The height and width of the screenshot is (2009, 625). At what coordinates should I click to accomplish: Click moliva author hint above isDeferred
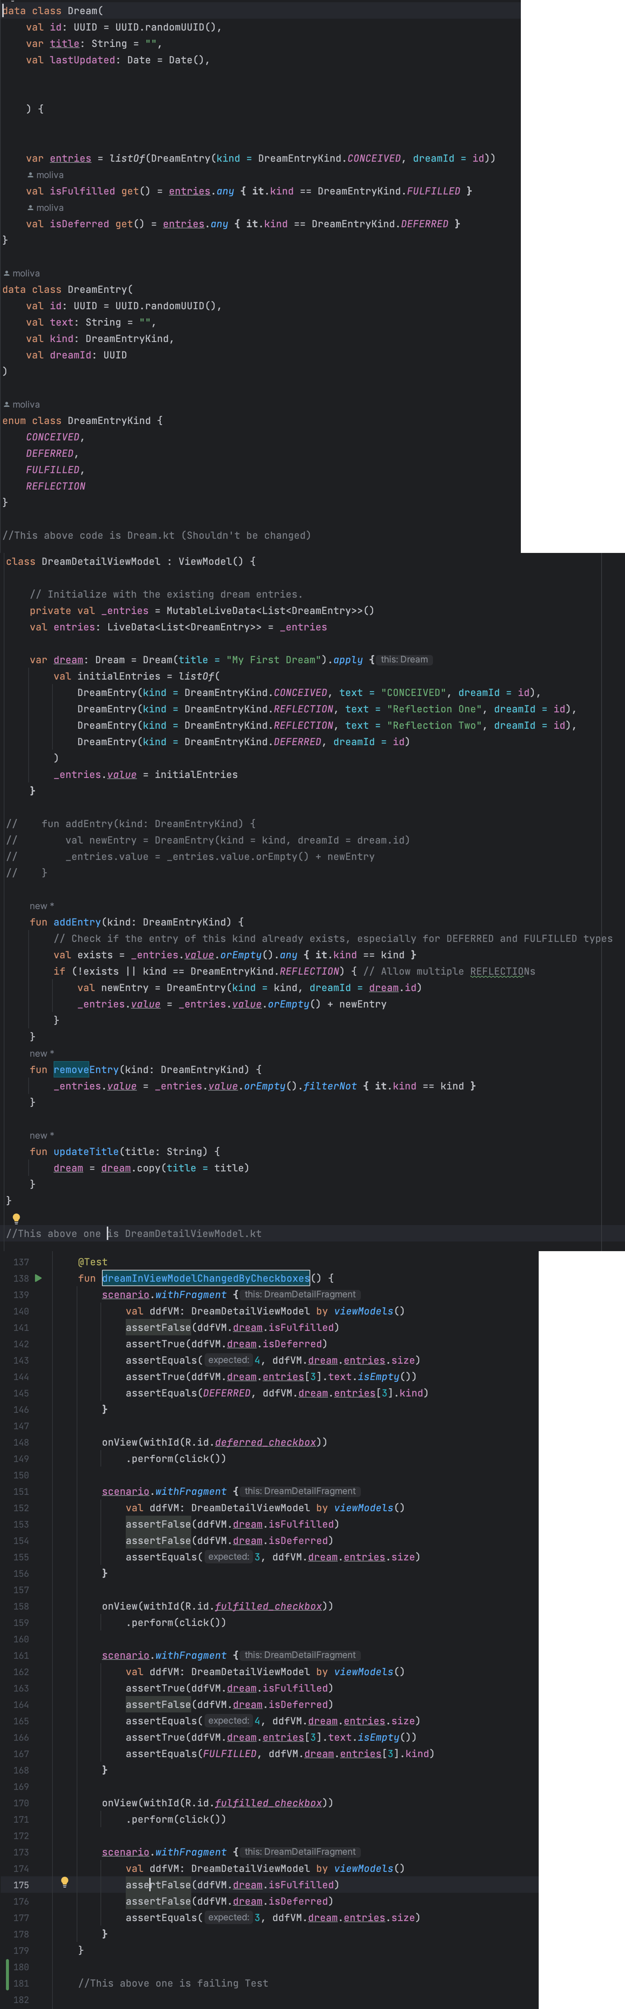(45, 208)
